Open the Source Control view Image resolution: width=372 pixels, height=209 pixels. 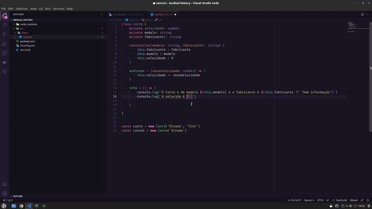5,34
